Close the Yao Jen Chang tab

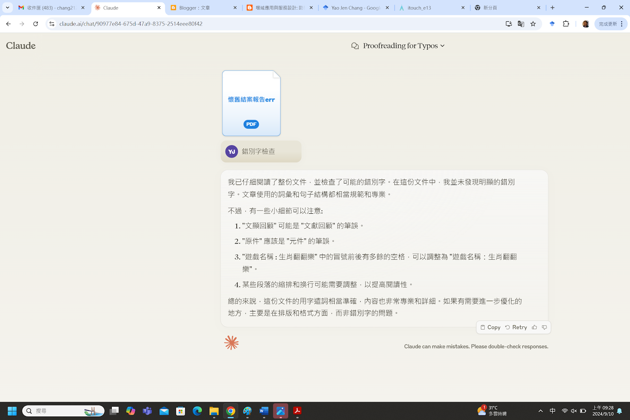(387, 8)
